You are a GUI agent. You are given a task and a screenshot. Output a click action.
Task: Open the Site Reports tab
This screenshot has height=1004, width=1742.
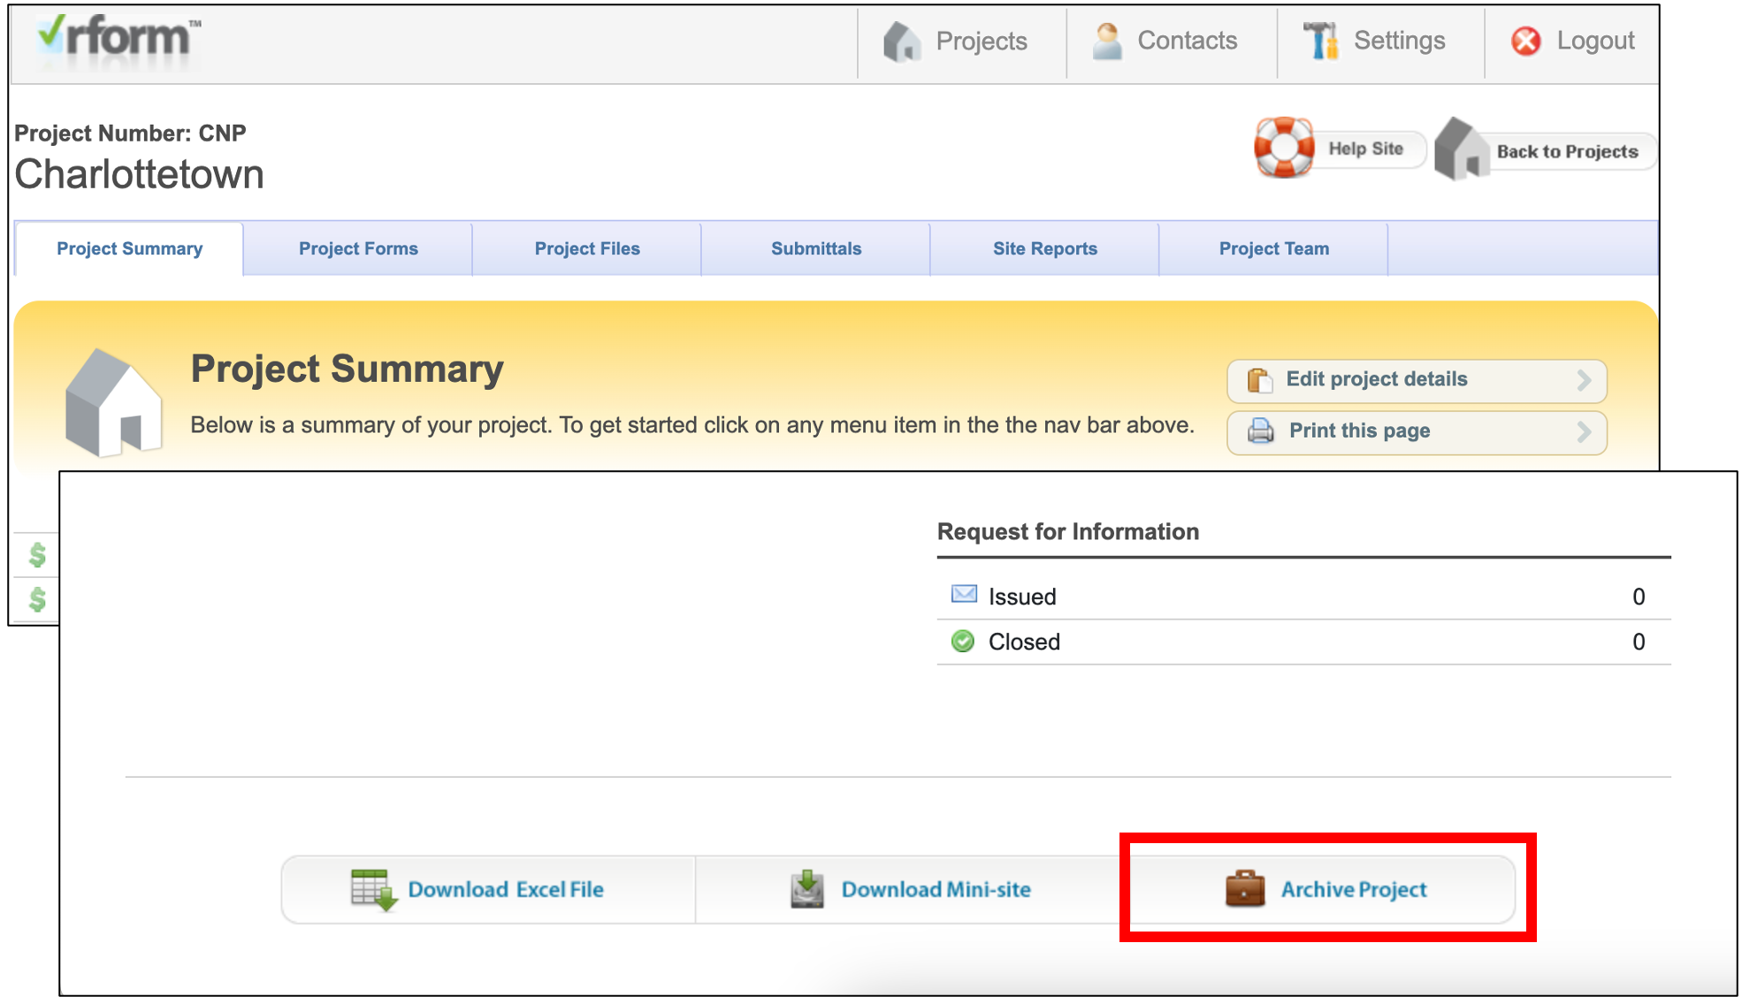coord(1044,249)
